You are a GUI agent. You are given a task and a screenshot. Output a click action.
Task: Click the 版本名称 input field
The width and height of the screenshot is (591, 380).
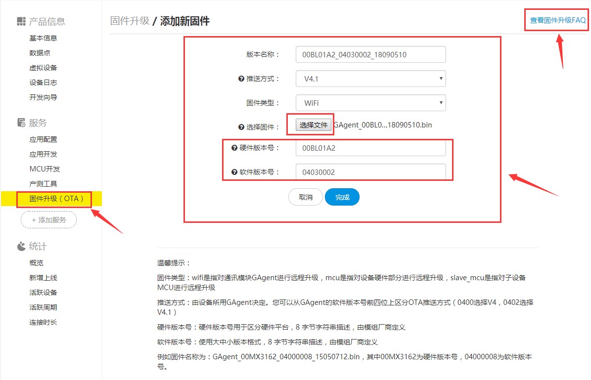click(370, 54)
